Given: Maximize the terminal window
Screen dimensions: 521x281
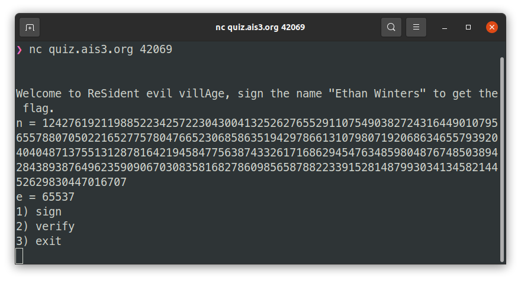Looking at the screenshot, I should coord(468,27).
